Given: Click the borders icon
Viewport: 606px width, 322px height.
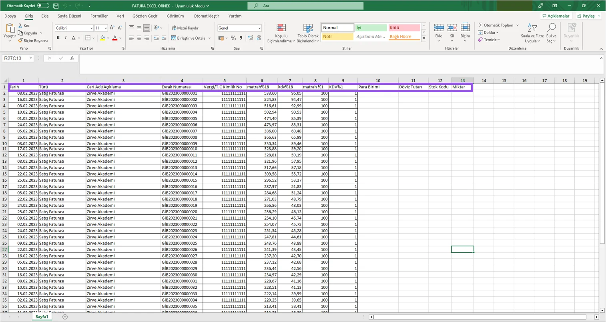Looking at the screenshot, I should click(x=88, y=38).
